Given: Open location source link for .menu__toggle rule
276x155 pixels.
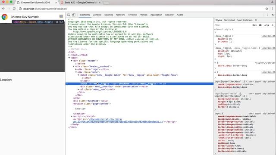Looking at the screenshot, I should pyautogui.click(x=268, y=36).
